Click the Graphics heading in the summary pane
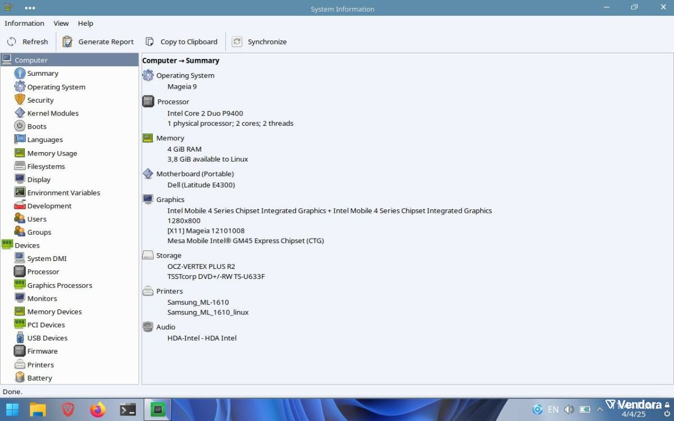Viewport: 674px width, 421px height. pos(170,200)
